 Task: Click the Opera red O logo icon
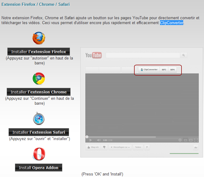(x=39, y=154)
